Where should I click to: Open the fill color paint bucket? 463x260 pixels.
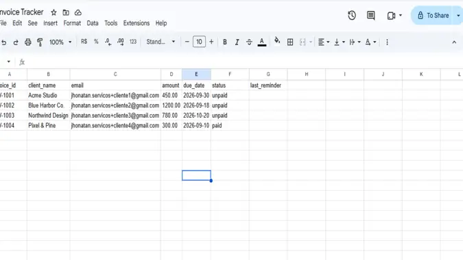click(277, 41)
